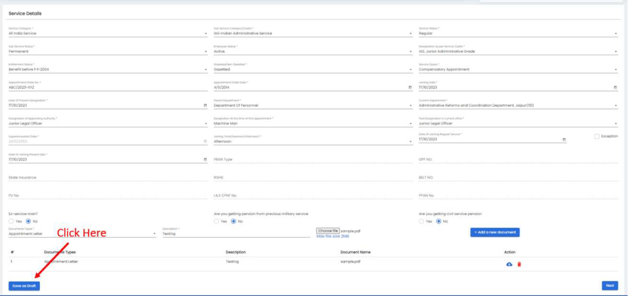Image resolution: width=628 pixels, height=296 pixels.
Task: Click the Appointment Order No. field
Action: pyautogui.click(x=108, y=88)
